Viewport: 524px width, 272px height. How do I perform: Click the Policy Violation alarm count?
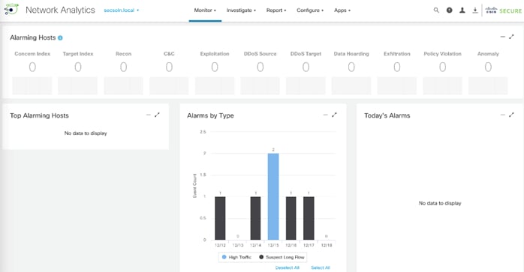[442, 67]
